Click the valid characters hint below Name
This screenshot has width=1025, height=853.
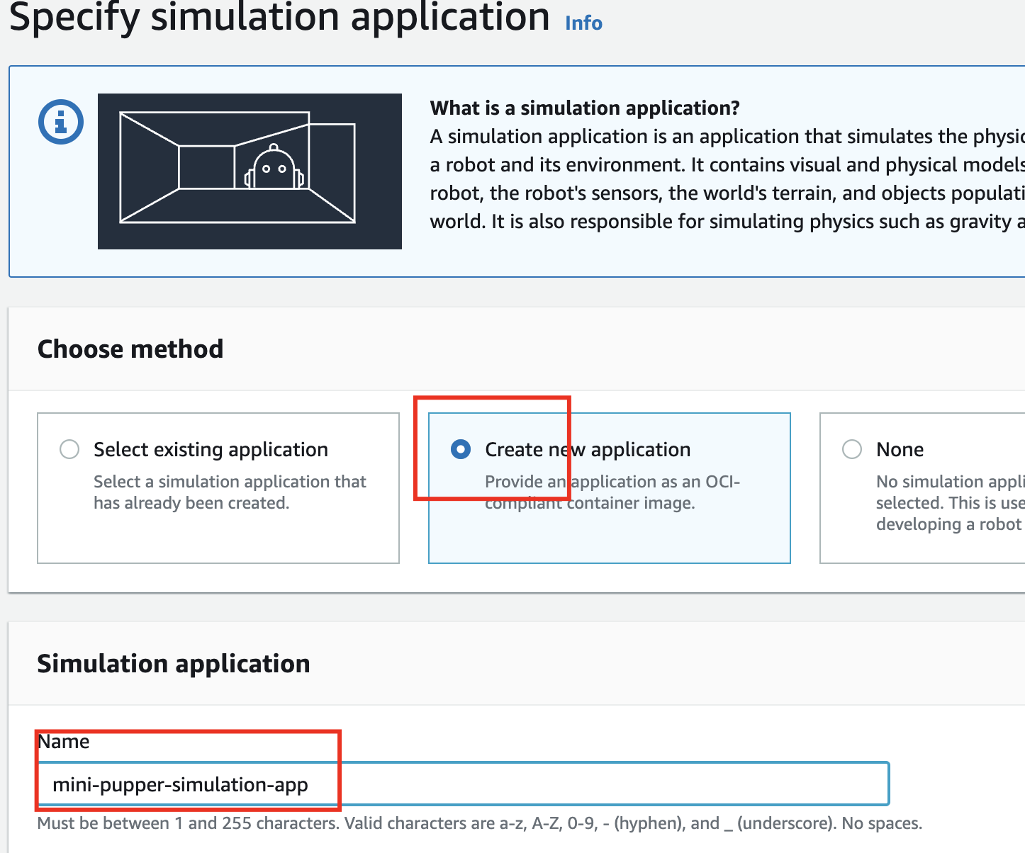pos(479,823)
